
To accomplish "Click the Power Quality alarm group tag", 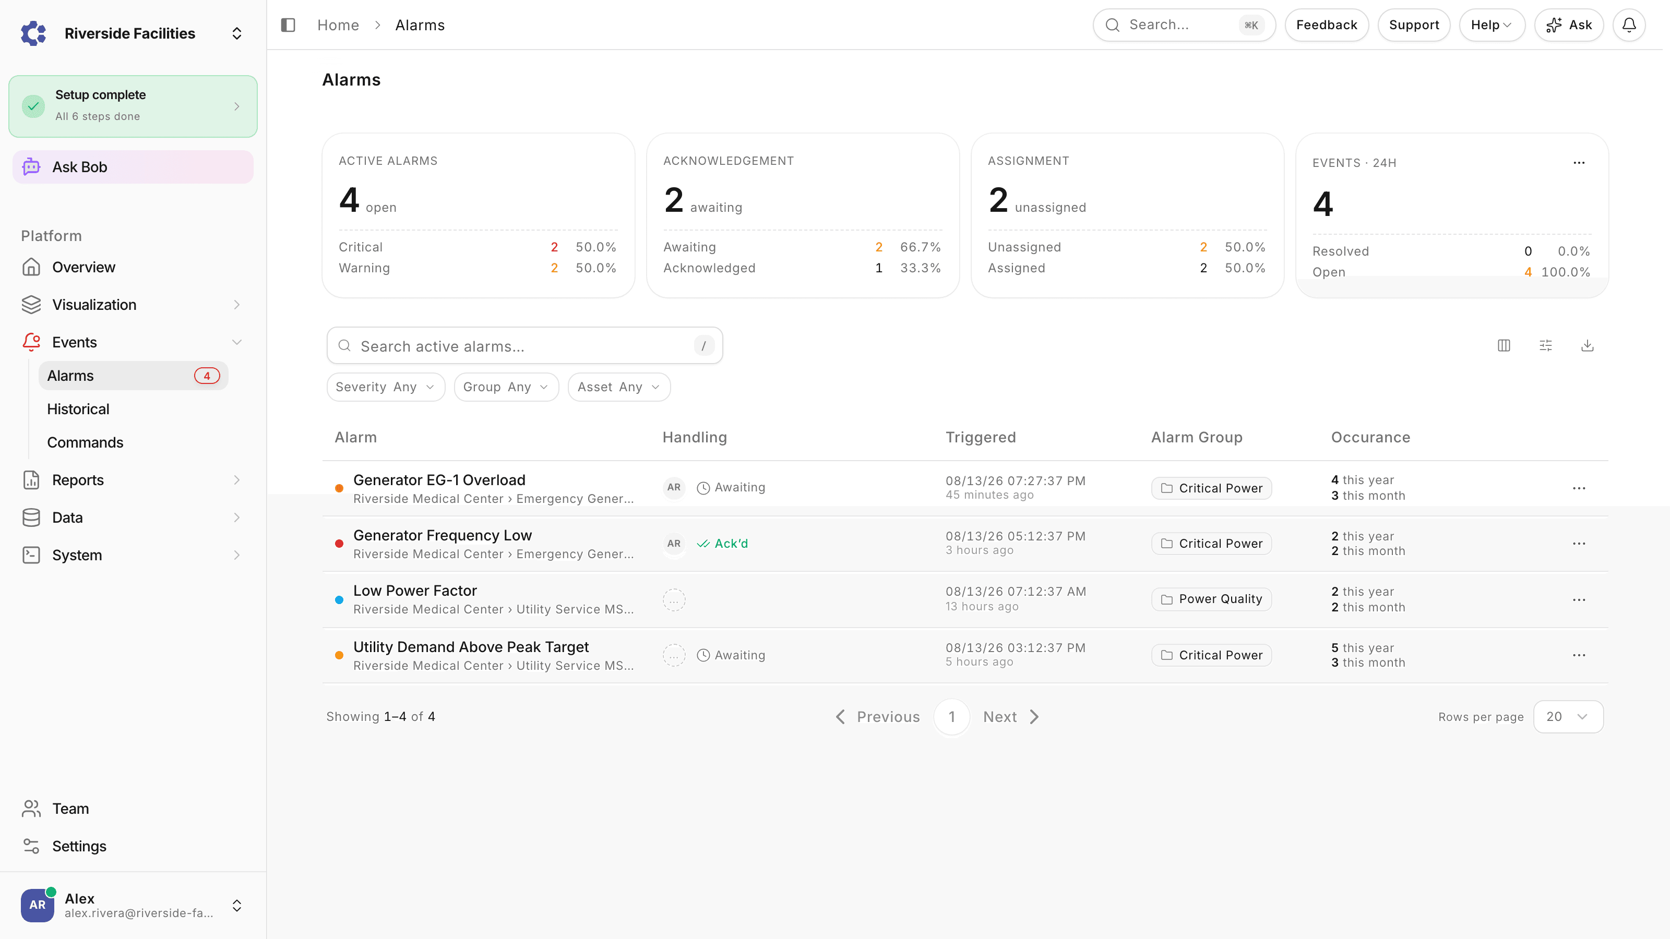I will click(x=1211, y=599).
